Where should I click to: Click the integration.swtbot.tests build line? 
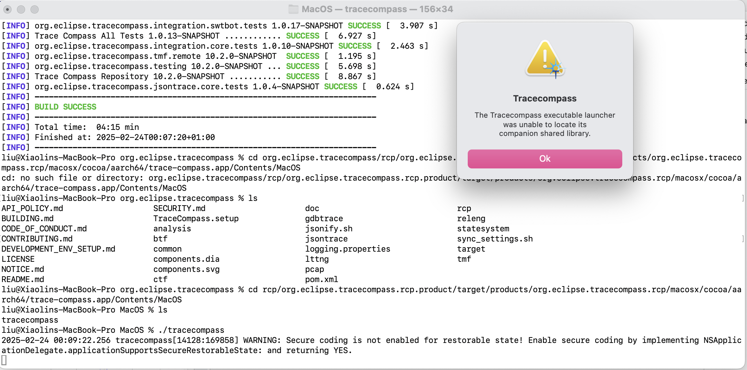tap(220, 26)
